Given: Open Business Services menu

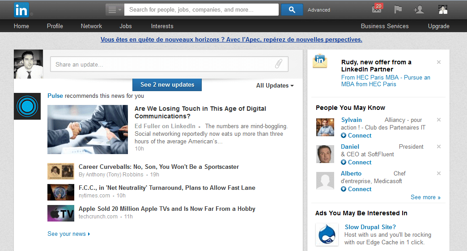Looking at the screenshot, I should (x=385, y=26).
